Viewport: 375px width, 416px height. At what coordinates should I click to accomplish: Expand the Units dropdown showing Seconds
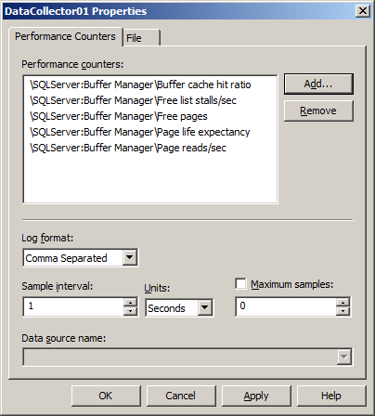(204, 307)
